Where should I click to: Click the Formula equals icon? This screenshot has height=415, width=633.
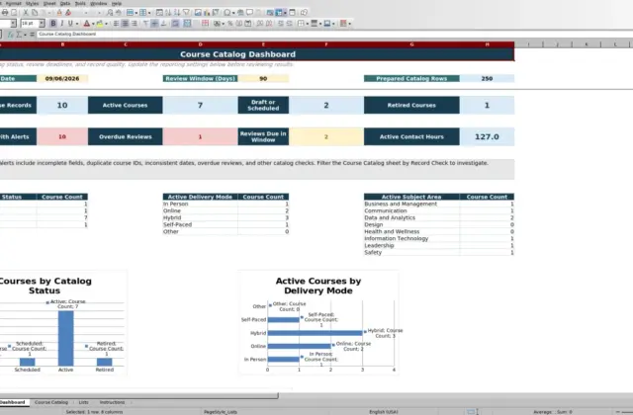click(32, 35)
